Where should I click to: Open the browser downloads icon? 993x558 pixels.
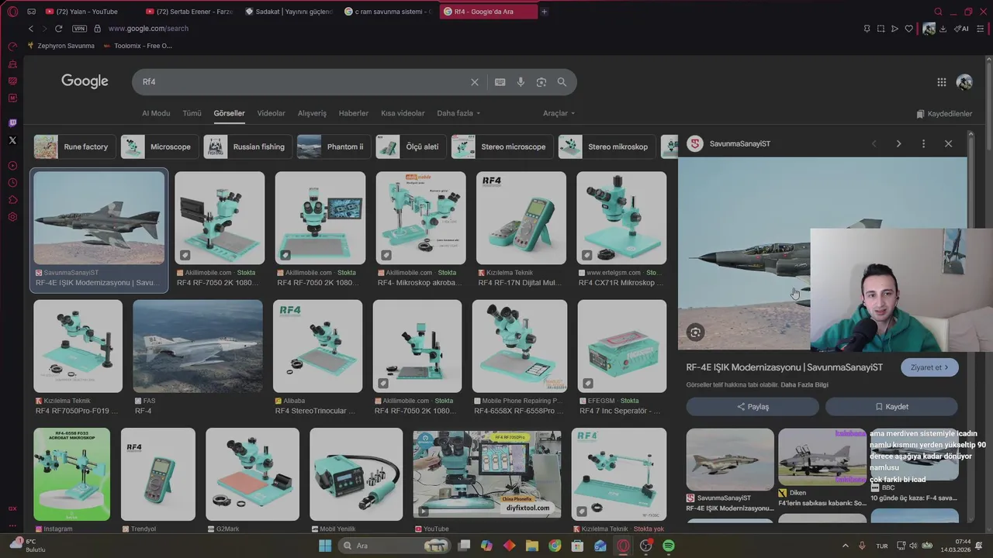pyautogui.click(x=943, y=29)
